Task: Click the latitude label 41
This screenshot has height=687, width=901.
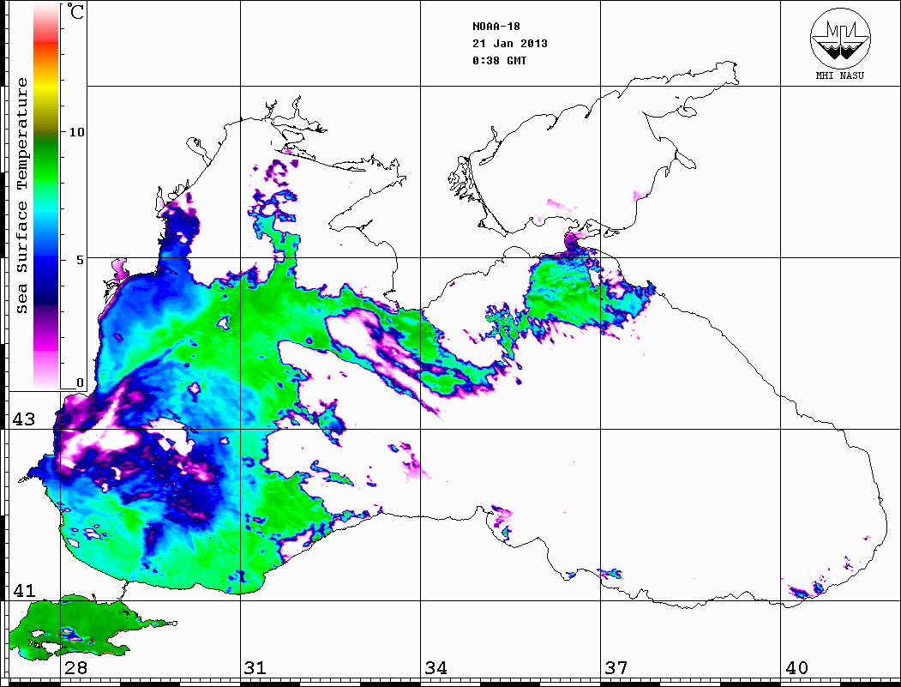Action: point(23,591)
